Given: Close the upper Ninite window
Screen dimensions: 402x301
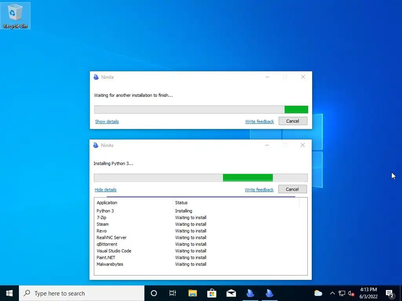Looking at the screenshot, I should coord(303,77).
